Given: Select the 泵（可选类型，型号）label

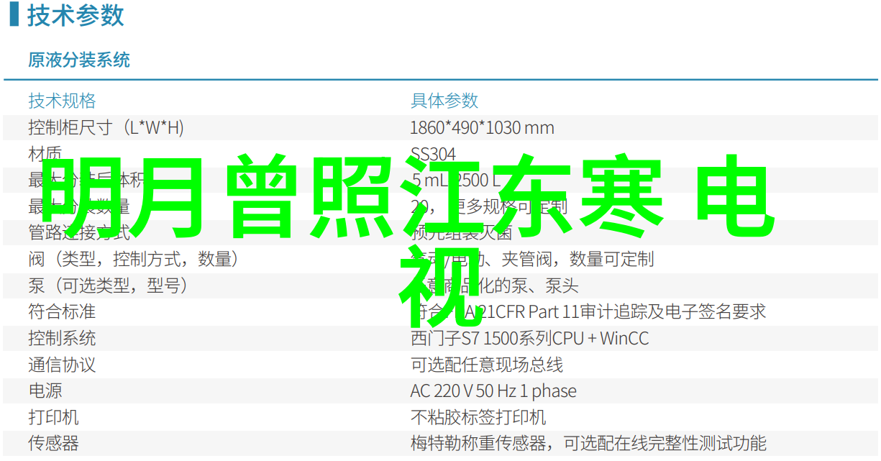Looking at the screenshot, I should (x=109, y=286).
